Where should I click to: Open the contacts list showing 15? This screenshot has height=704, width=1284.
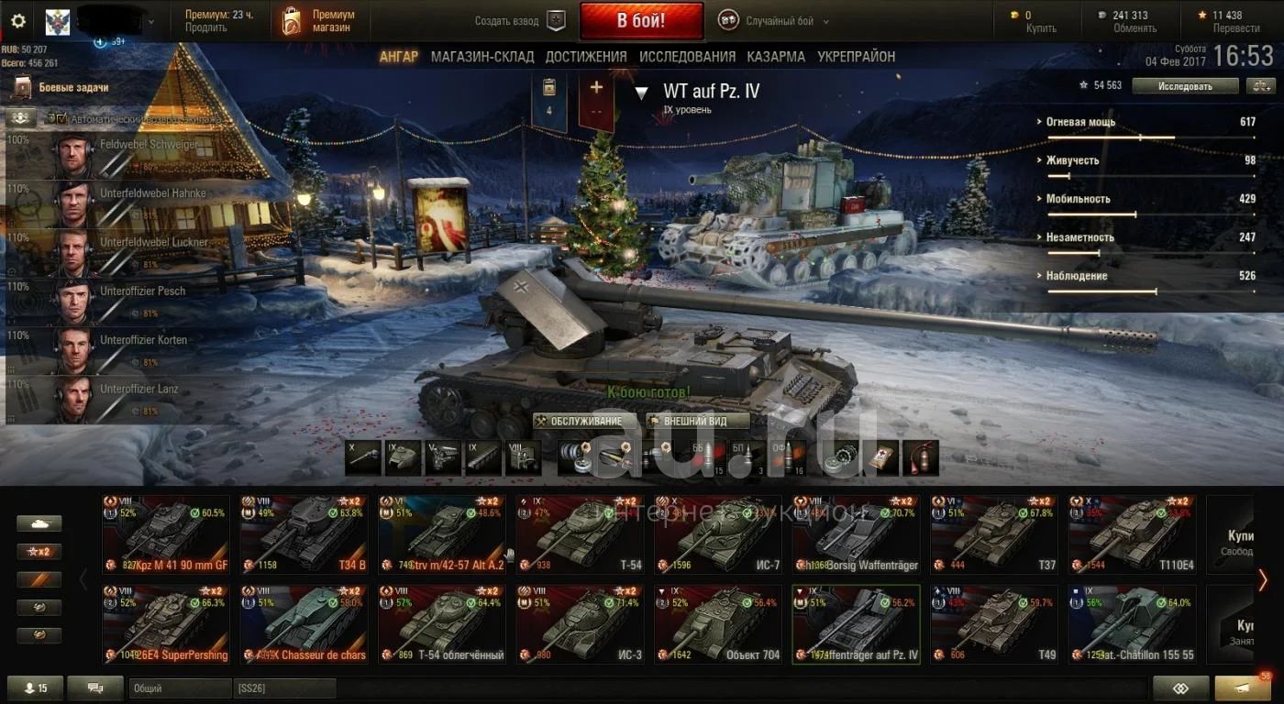pos(35,687)
